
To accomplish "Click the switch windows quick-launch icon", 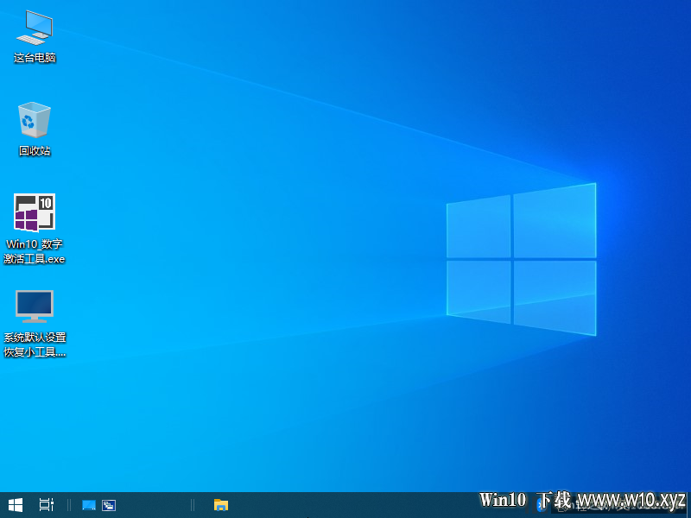I will [x=109, y=505].
